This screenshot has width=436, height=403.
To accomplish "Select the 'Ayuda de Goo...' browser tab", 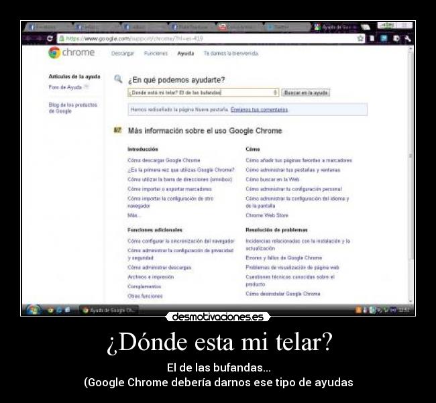I will pos(335,27).
